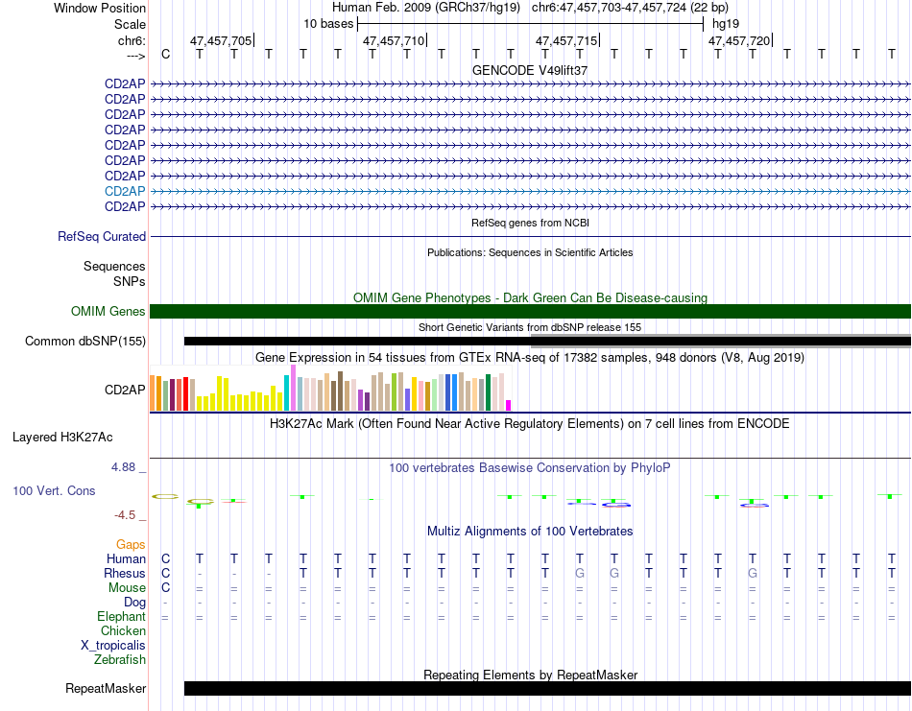
Task: Click the SNPs track label
Action: 130,281
